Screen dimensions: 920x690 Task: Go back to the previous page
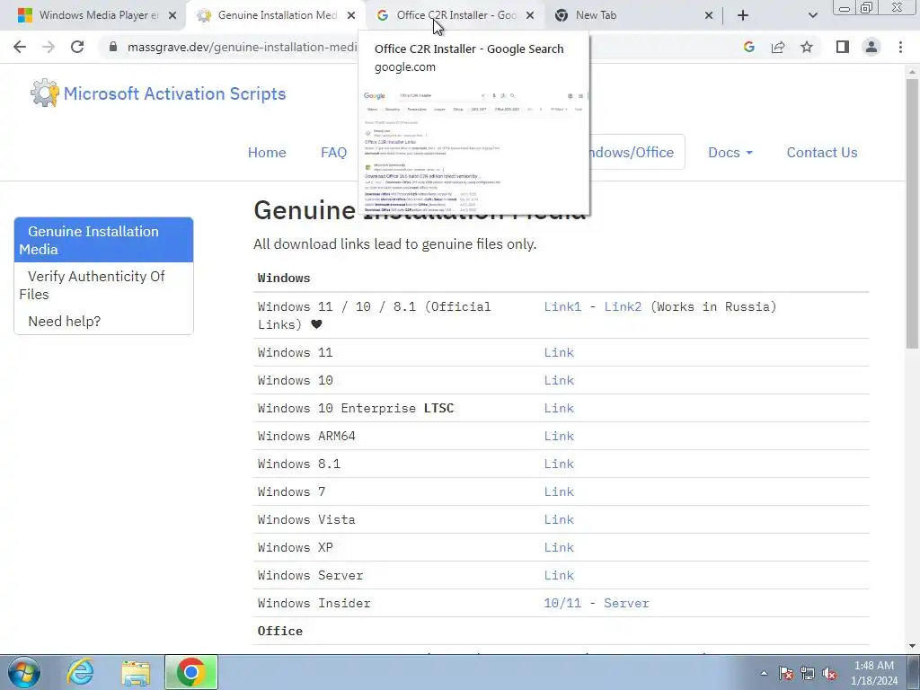(20, 47)
